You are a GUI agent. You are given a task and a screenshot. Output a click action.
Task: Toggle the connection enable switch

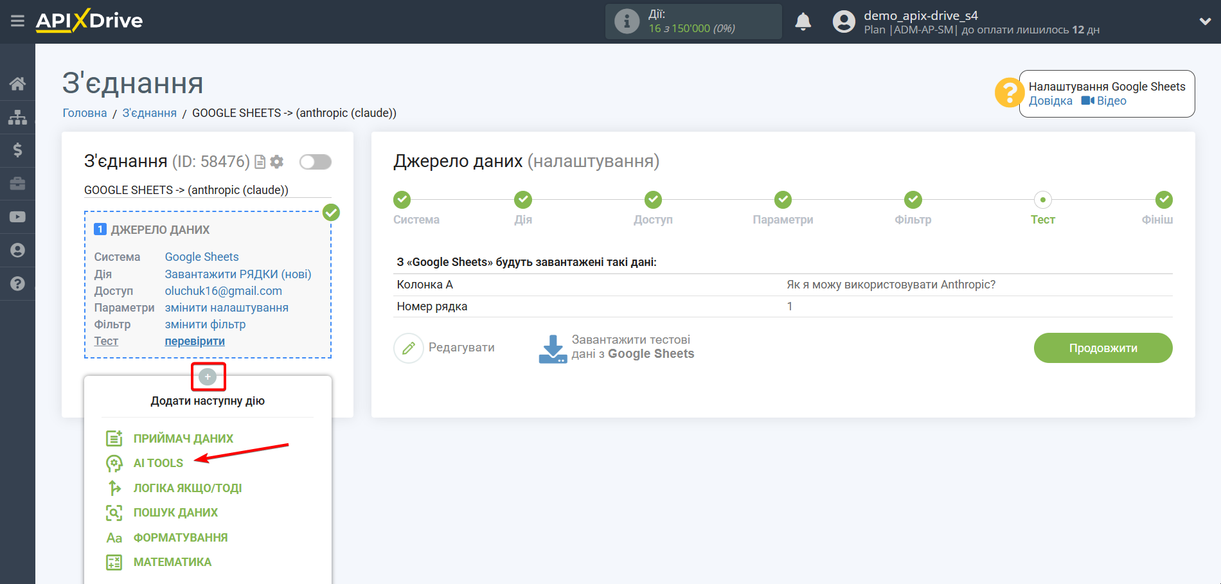click(x=315, y=162)
